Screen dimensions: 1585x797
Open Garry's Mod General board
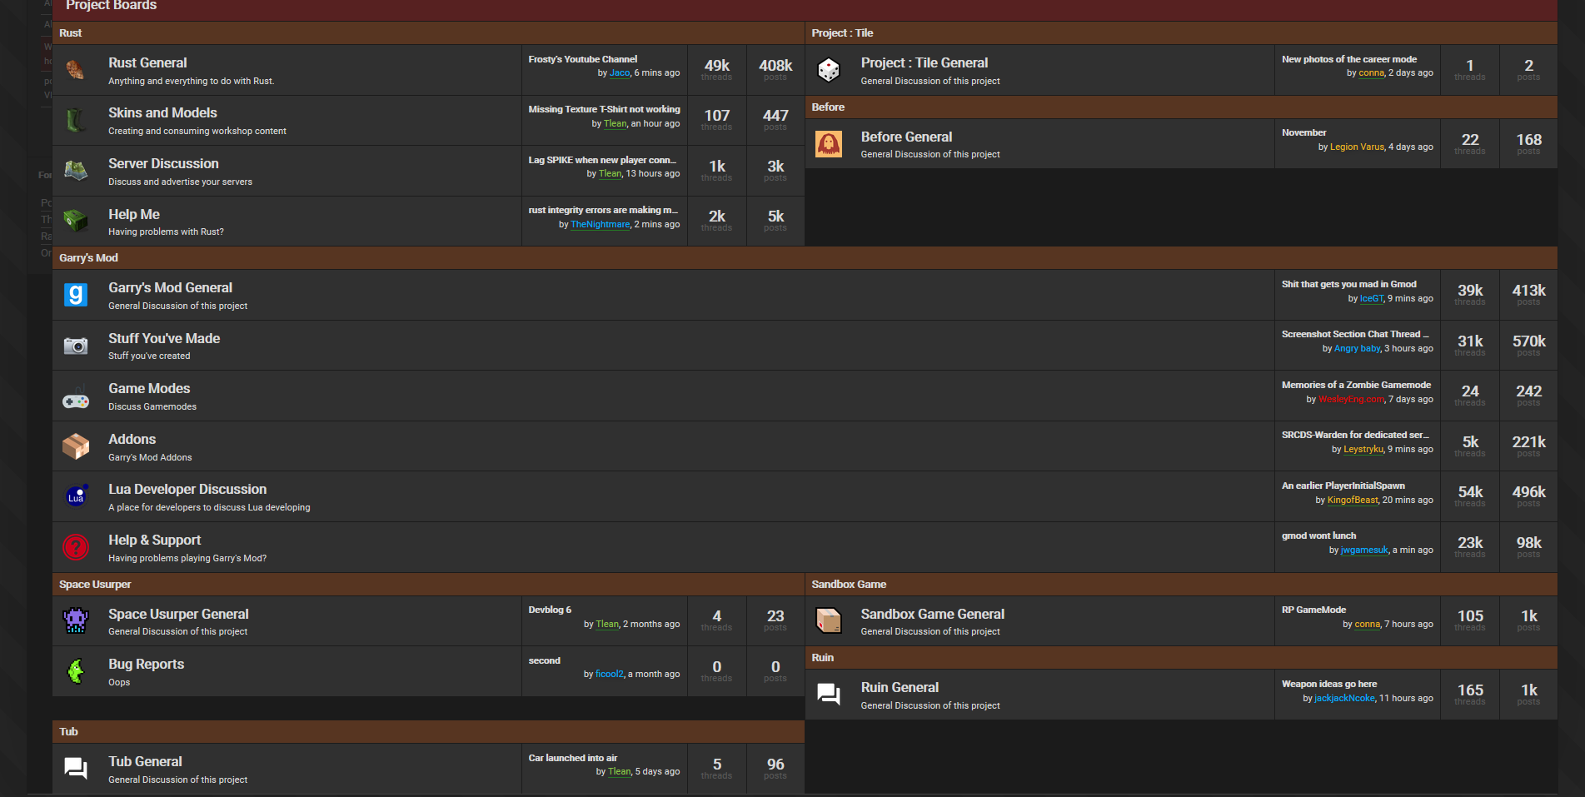pos(170,287)
